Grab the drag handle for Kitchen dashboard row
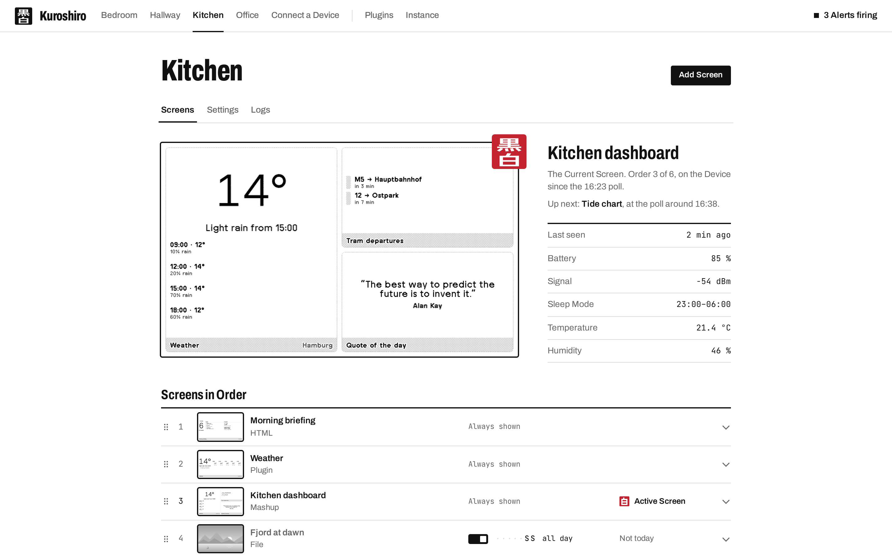Image resolution: width=892 pixels, height=557 pixels. point(166,501)
